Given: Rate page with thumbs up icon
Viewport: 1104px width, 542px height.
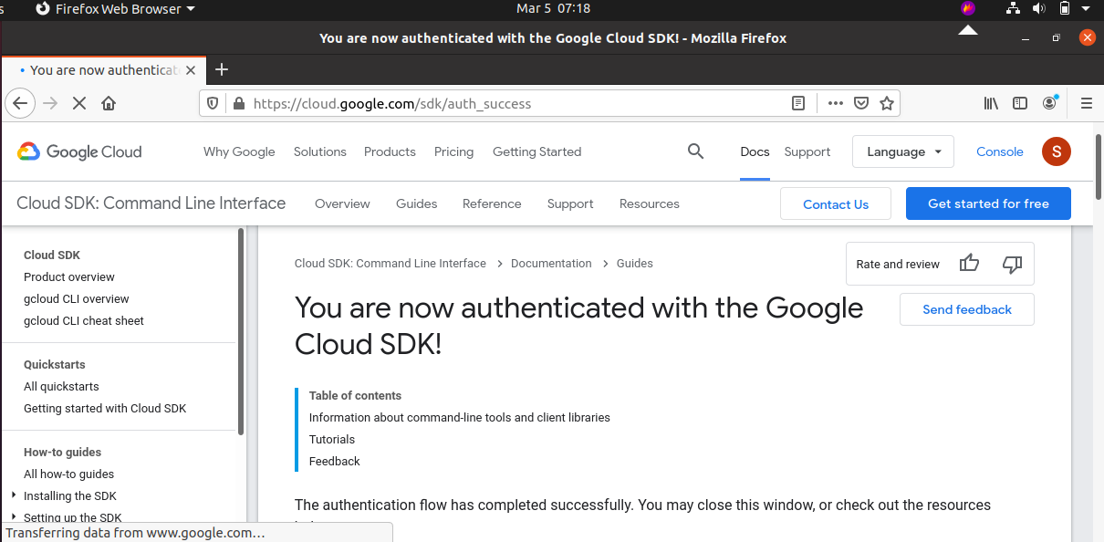Looking at the screenshot, I should 969,264.
